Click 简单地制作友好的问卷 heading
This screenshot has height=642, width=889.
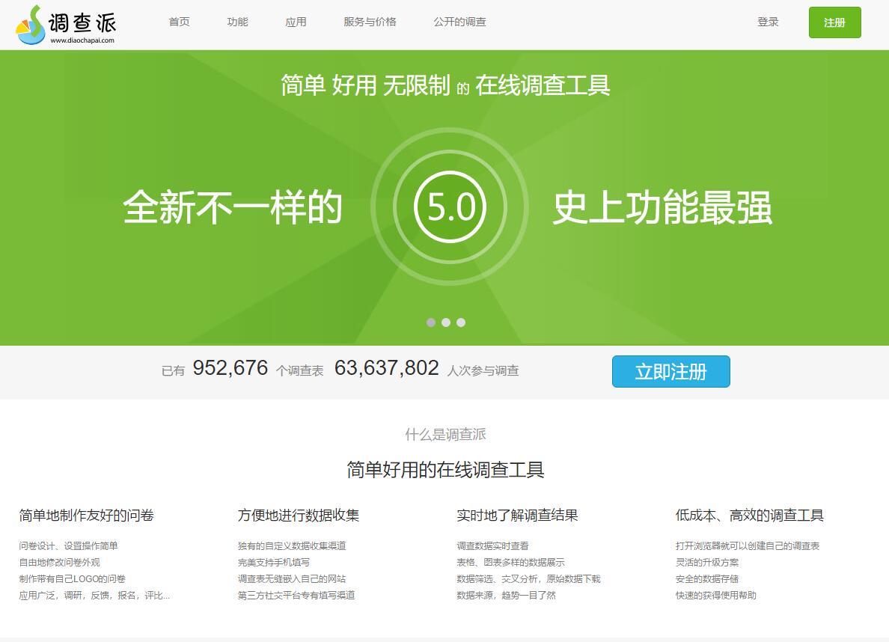coord(86,515)
